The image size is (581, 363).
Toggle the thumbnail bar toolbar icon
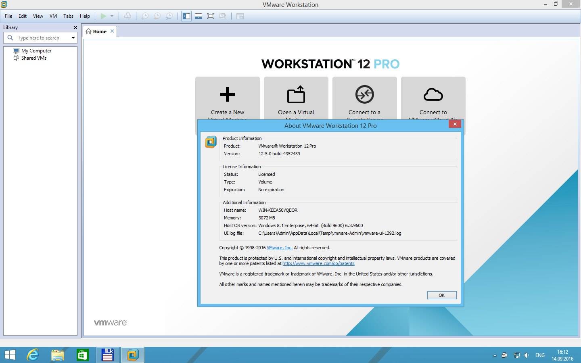point(199,16)
